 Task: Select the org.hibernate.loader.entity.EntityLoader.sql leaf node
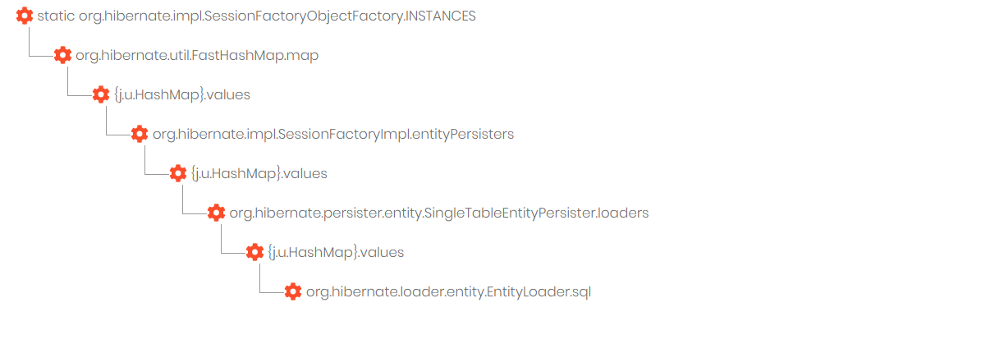(448, 291)
